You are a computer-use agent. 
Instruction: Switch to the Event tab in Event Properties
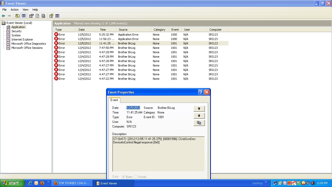114,100
